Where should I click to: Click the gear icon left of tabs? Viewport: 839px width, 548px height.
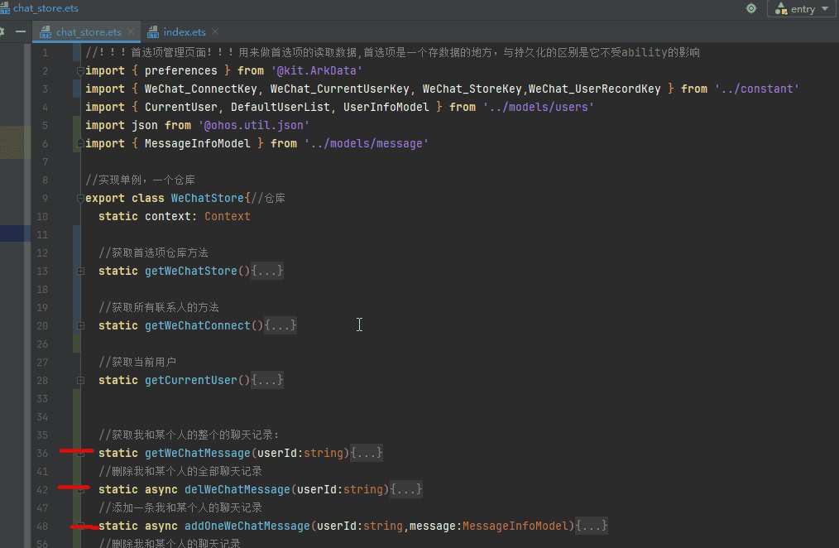pyautogui.click(x=2, y=32)
